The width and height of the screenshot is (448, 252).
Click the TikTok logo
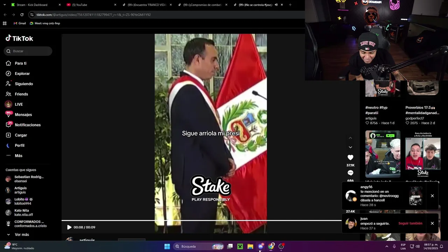coord(19,38)
